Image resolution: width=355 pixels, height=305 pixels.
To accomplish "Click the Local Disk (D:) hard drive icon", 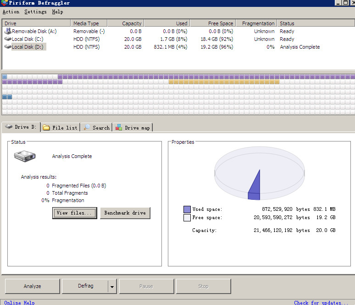I will [x=8, y=47].
